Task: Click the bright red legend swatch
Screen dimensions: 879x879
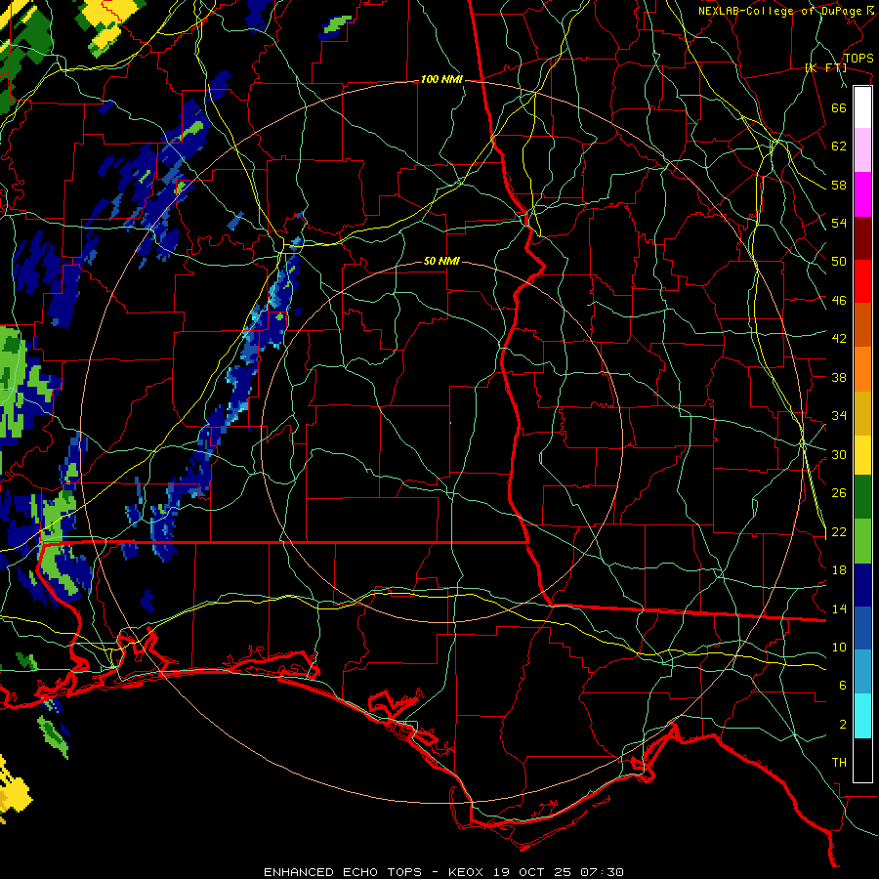Action: (862, 281)
